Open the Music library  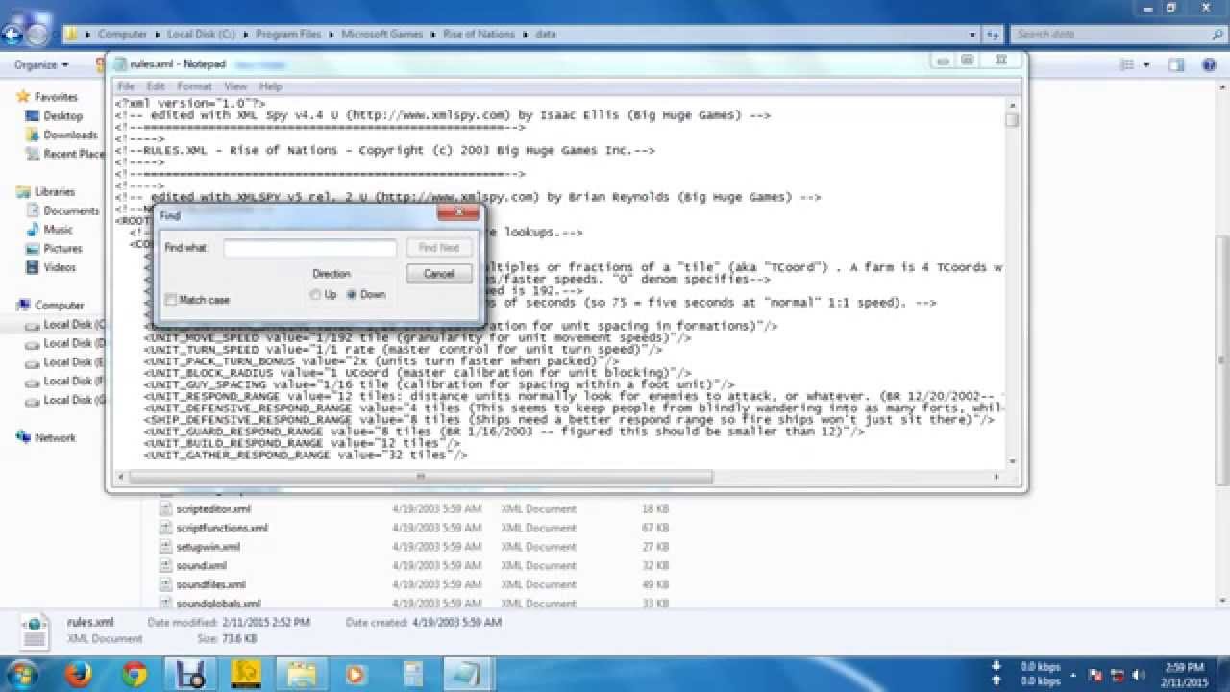[58, 231]
